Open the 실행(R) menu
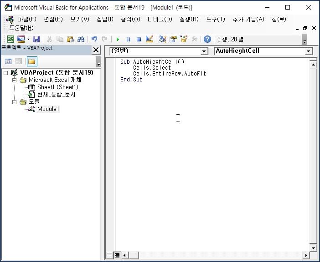The width and height of the screenshot is (320, 262). (189, 20)
